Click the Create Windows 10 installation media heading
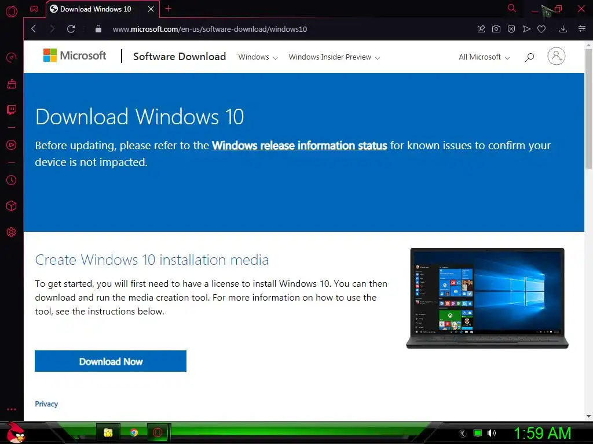Viewport: 593px width, 444px height. click(x=152, y=260)
